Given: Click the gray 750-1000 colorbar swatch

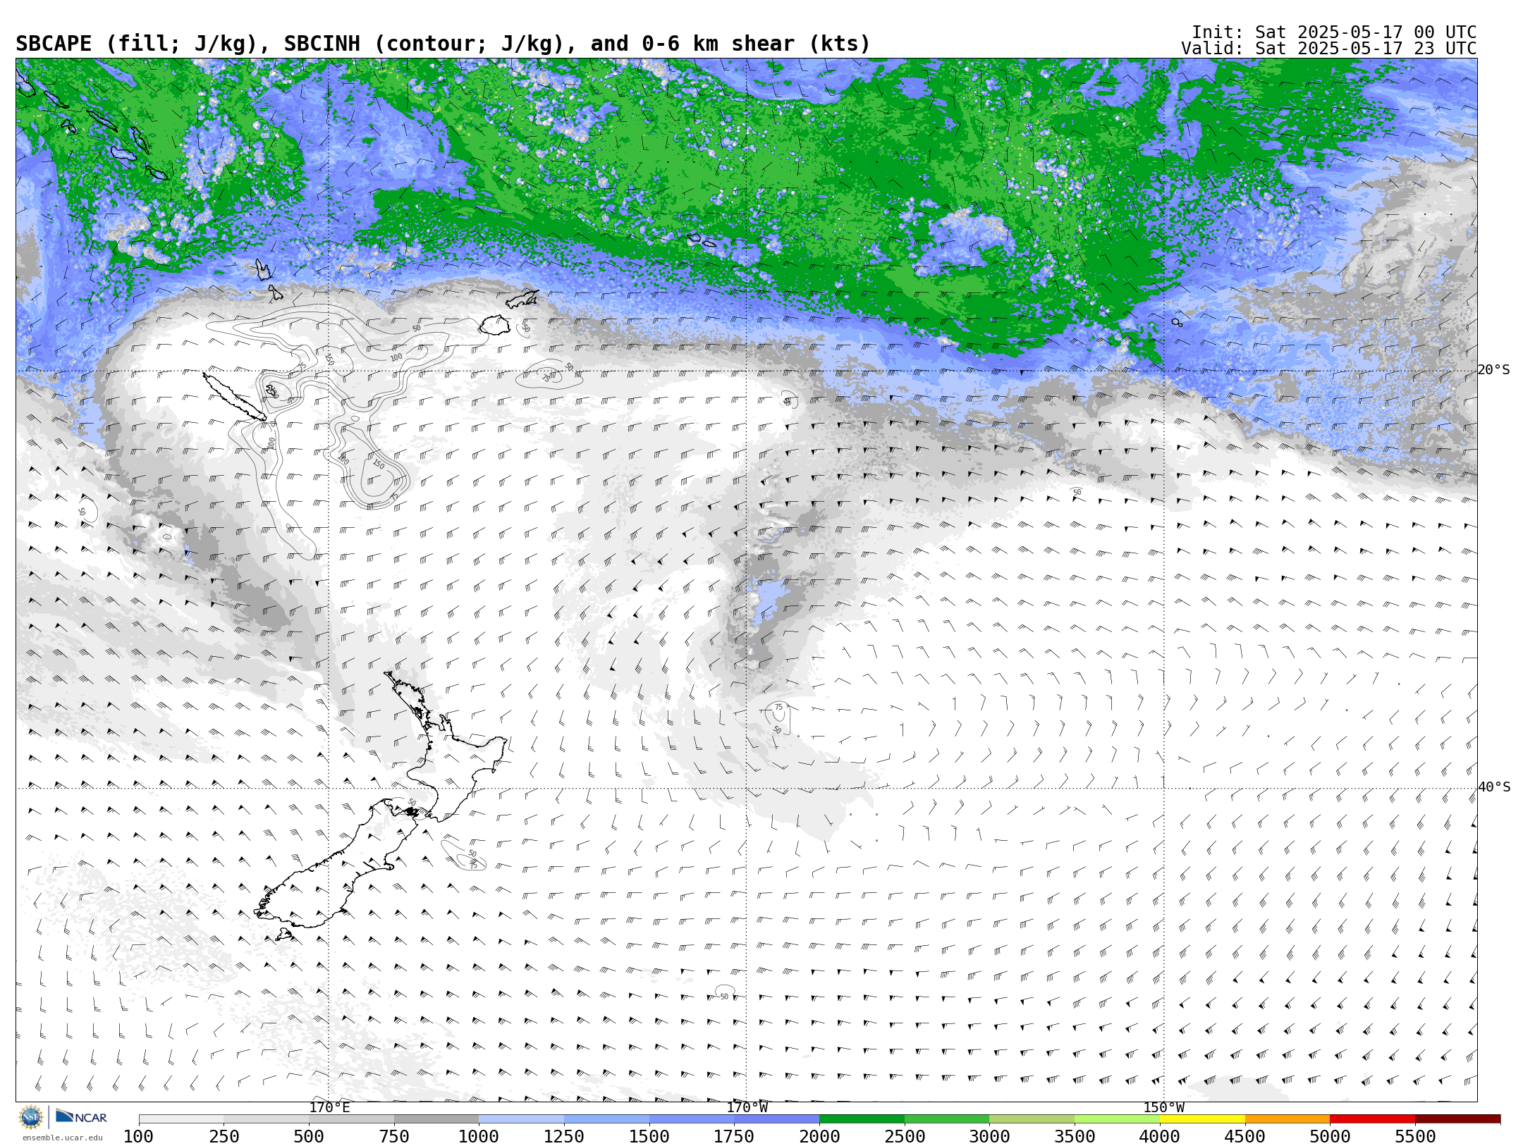Looking at the screenshot, I should click(436, 1119).
